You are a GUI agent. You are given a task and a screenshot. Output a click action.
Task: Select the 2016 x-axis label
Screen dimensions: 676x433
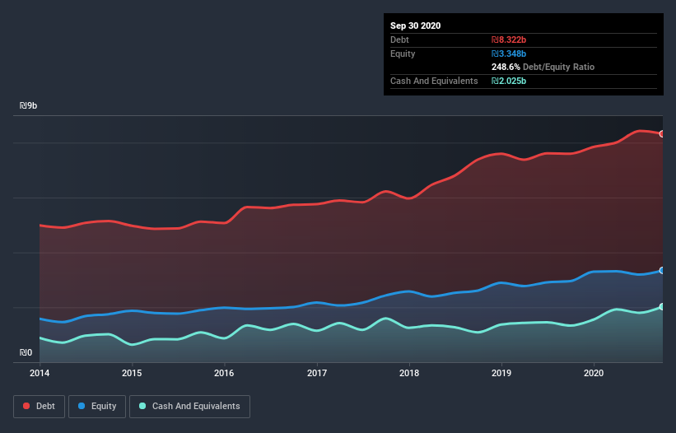coord(224,373)
